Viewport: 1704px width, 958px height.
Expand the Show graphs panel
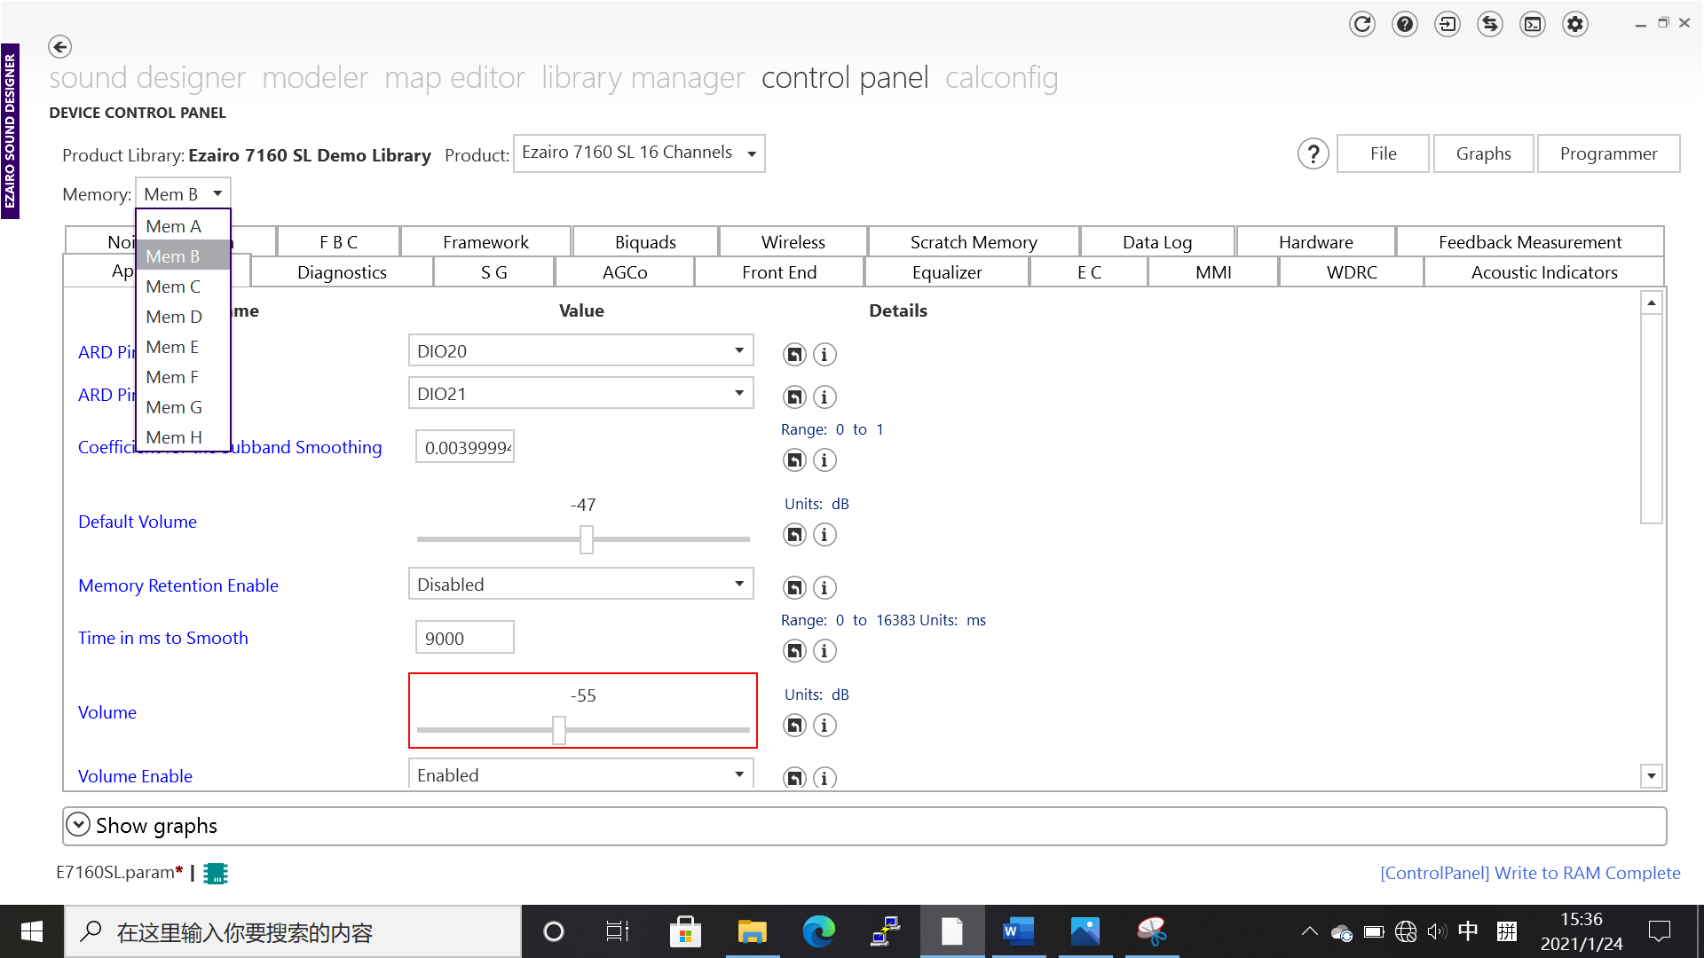point(78,825)
